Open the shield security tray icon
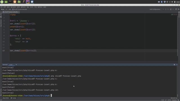 click(165, 2)
